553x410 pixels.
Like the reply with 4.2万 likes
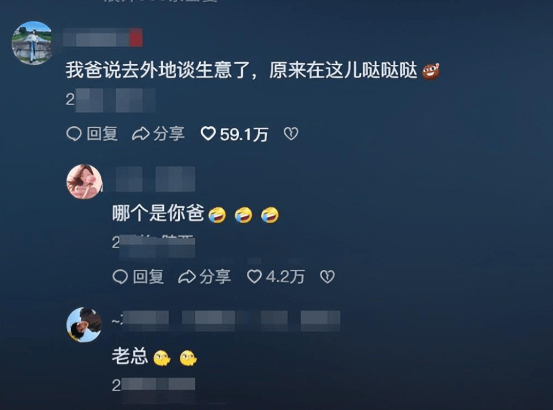(x=254, y=276)
